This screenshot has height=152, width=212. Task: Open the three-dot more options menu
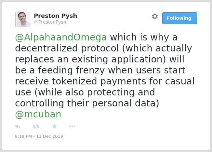point(72,126)
